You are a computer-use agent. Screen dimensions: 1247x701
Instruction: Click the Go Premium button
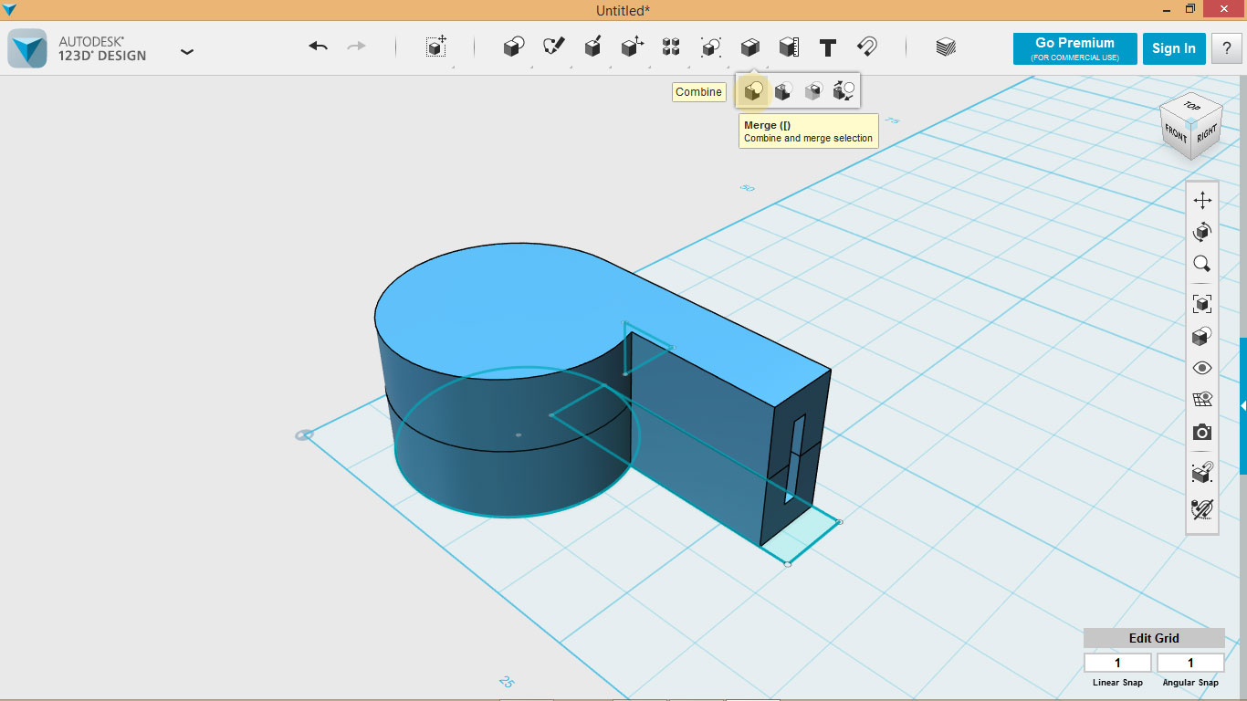click(x=1074, y=48)
